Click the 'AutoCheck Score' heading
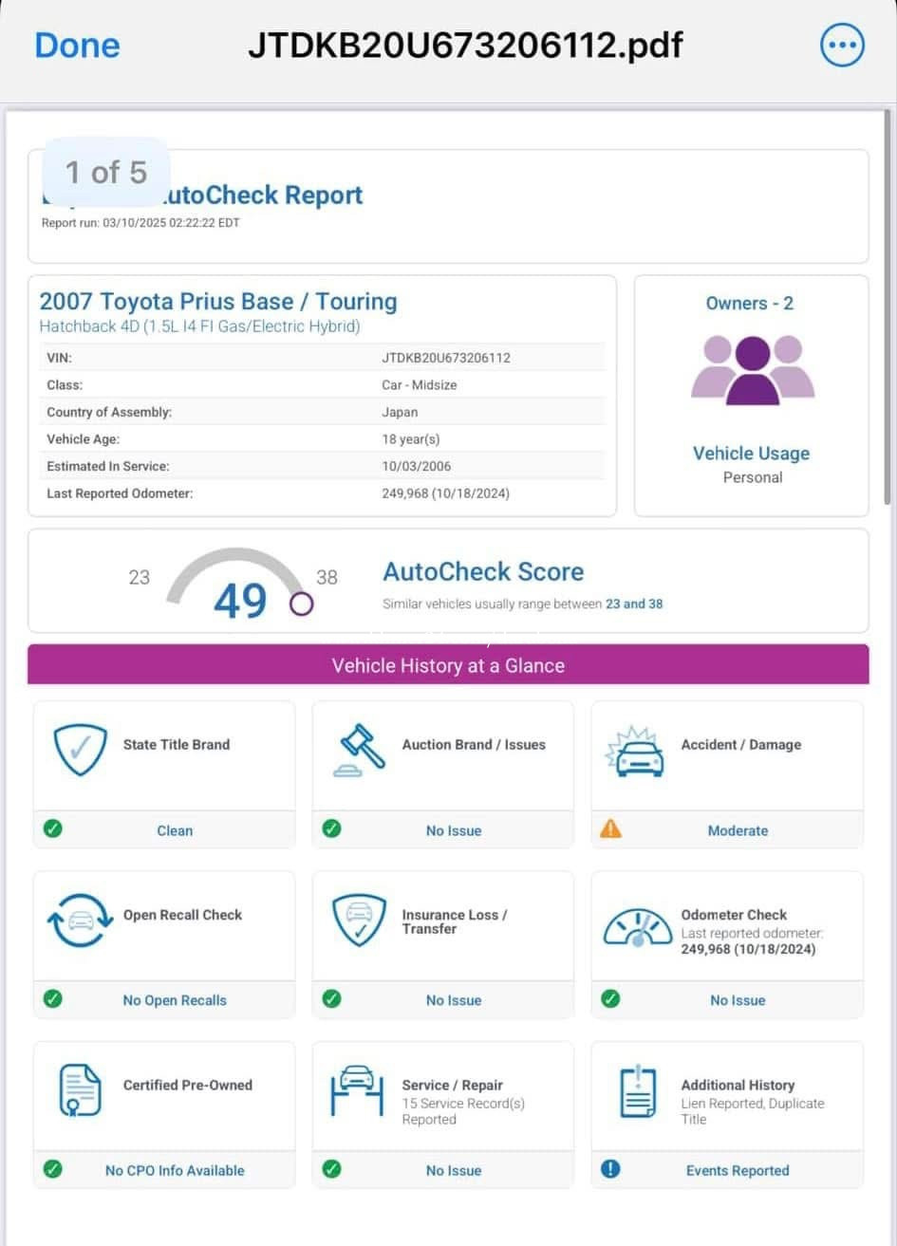The image size is (897, 1246). 483,571
